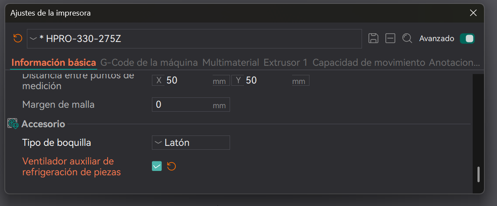
Task: Open the settings search magnifier
Action: [407, 39]
